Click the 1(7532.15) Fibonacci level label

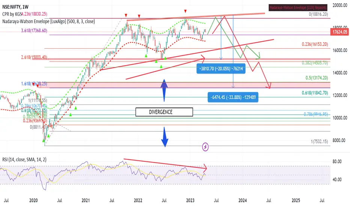(320, 142)
